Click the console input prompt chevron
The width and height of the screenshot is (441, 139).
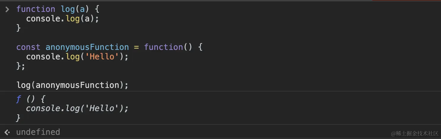coord(7,9)
